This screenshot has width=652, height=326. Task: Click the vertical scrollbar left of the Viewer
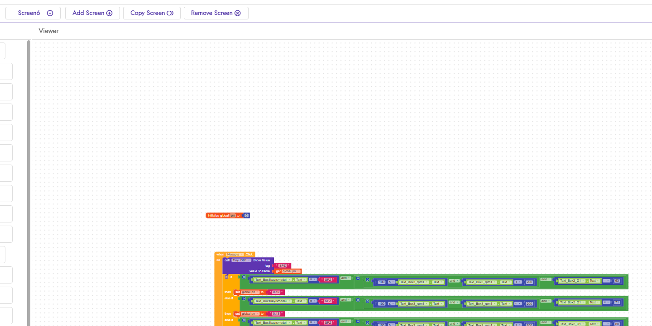pos(29,181)
